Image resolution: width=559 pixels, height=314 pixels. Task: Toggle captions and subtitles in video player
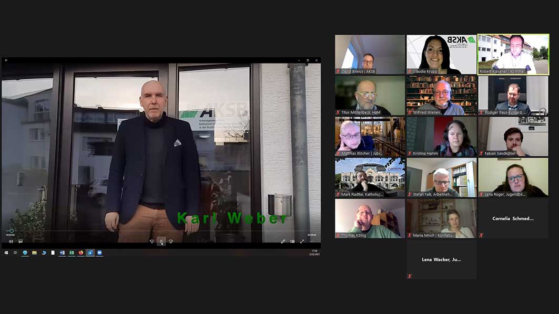(x=21, y=242)
